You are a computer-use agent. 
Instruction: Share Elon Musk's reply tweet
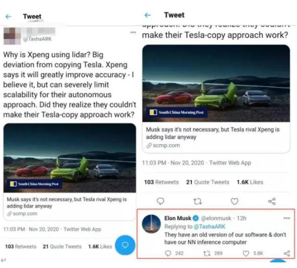point(287,253)
